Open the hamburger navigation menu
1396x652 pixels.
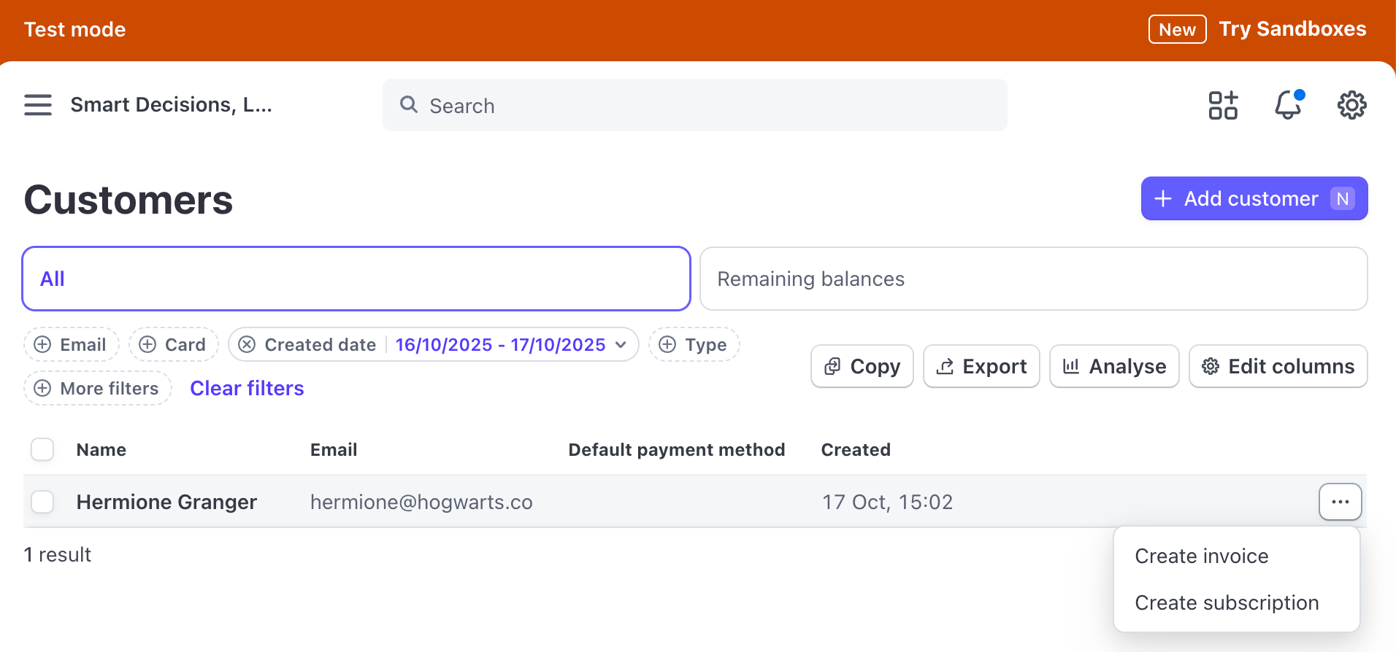coord(38,105)
